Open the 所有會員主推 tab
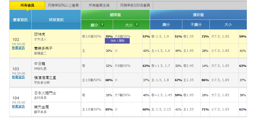The image size is (256, 125). pyautogui.click(x=99, y=5)
